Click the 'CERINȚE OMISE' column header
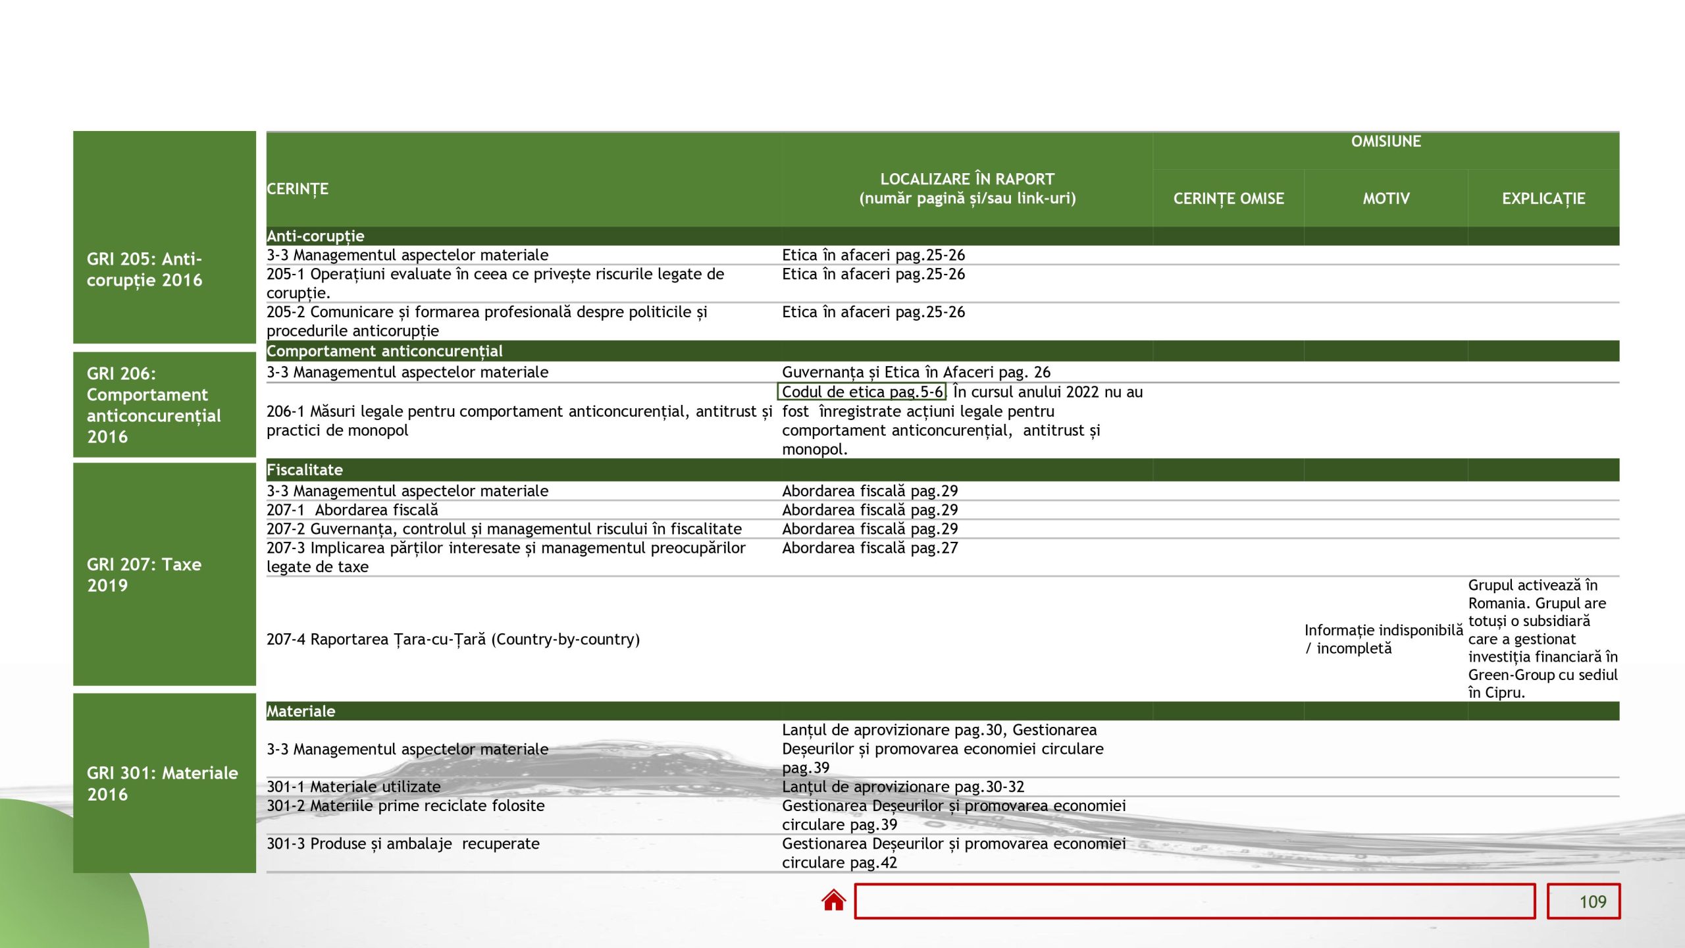Screen dimensions: 1685x948 pyautogui.click(x=1228, y=199)
